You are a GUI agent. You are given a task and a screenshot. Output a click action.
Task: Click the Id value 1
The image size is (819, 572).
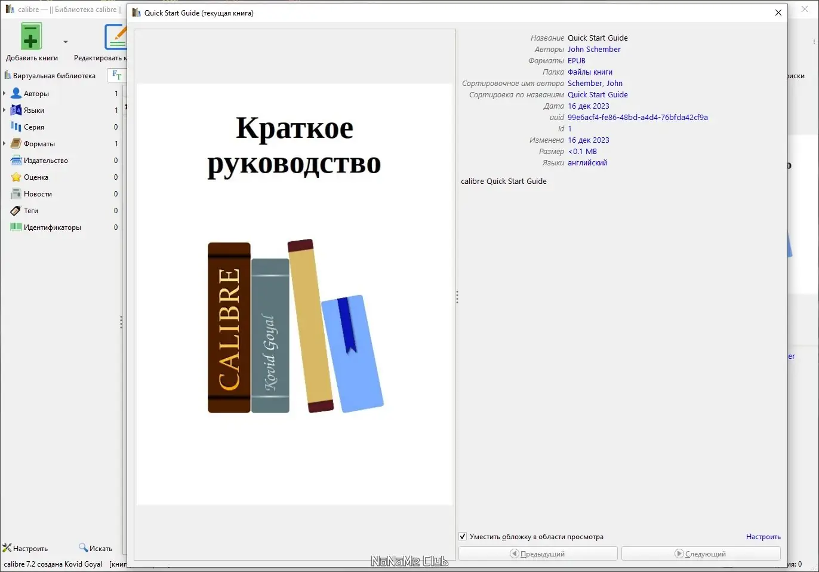pos(569,129)
